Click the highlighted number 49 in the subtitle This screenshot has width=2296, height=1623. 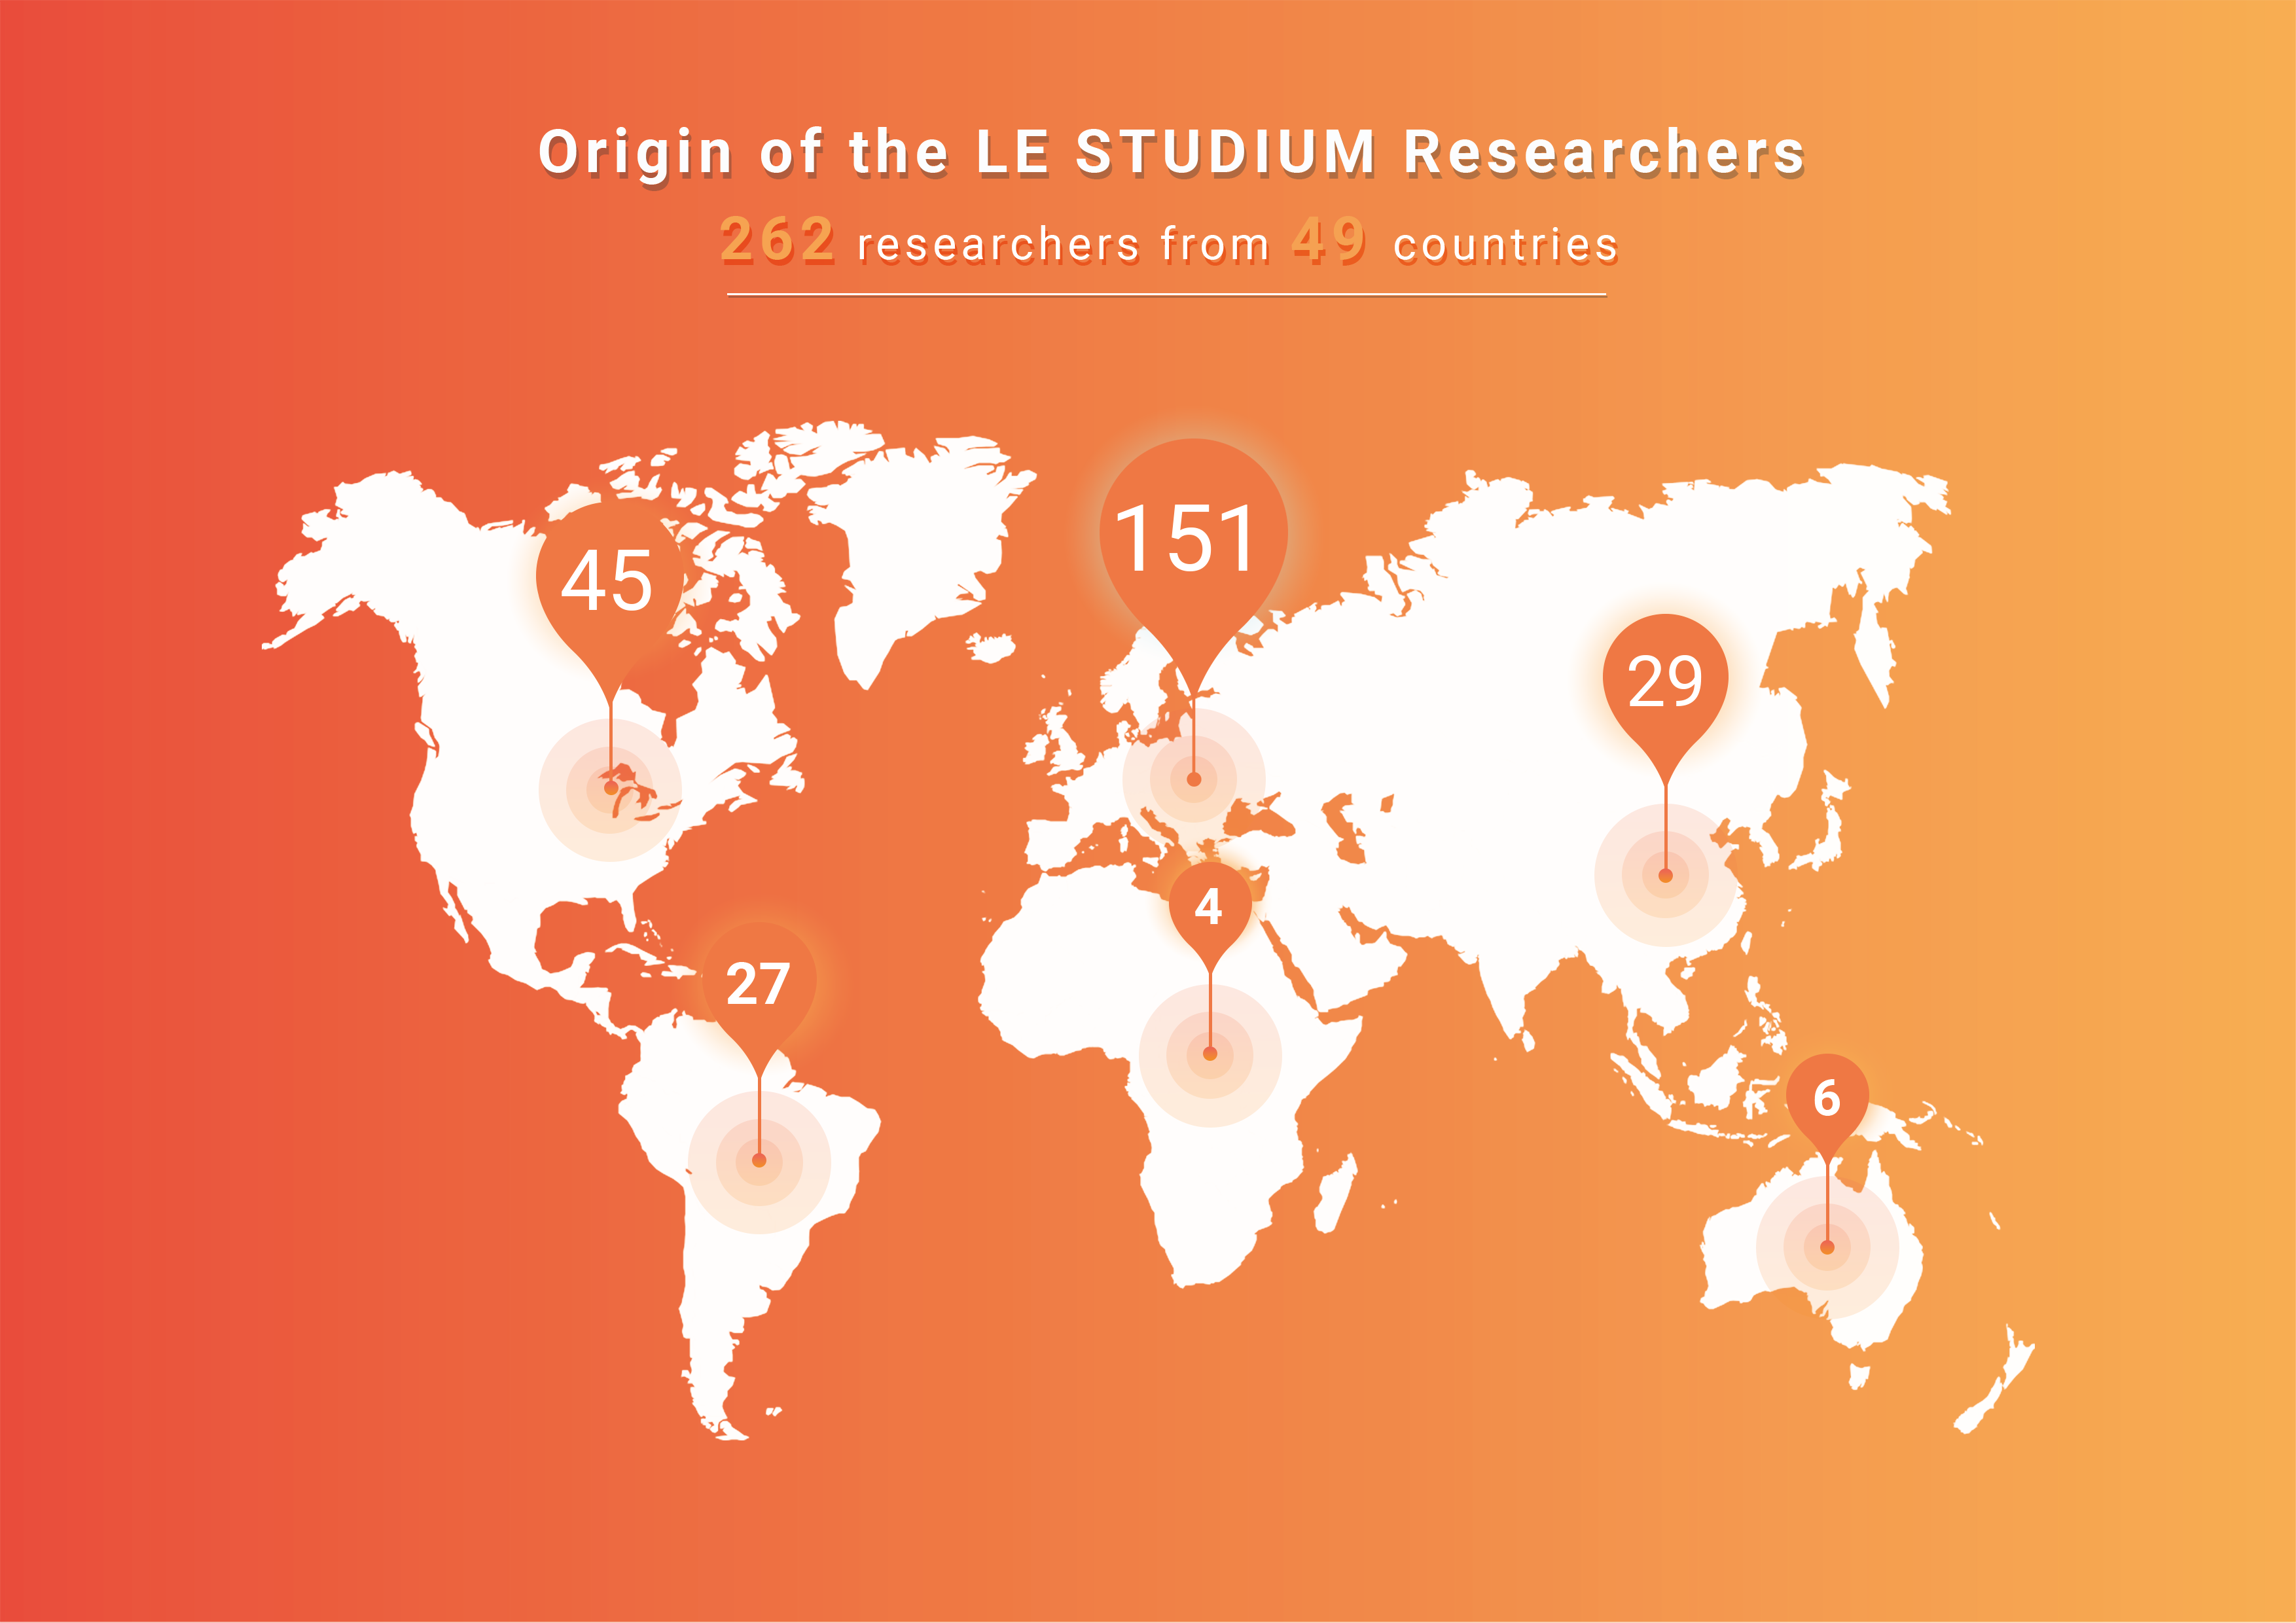pos(1329,241)
